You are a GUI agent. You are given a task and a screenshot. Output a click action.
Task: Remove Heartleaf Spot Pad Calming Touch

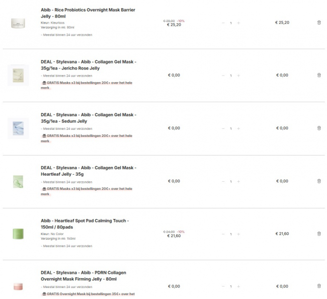coord(319,234)
